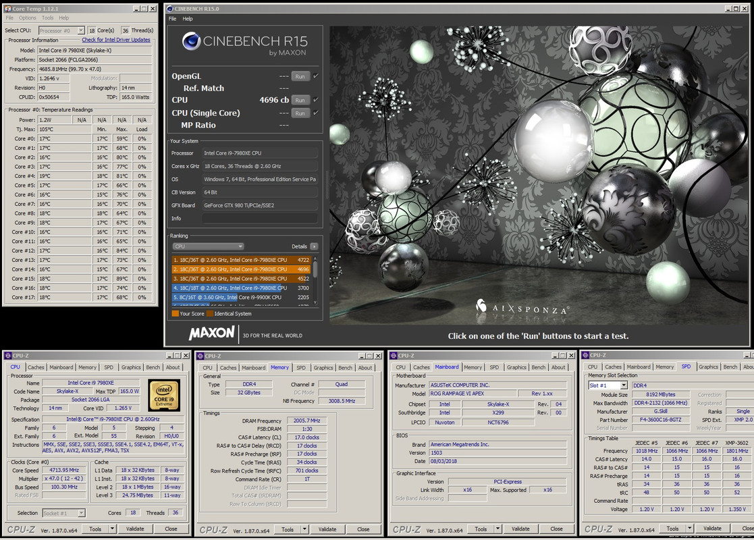
Task: Open ranking Details arrow button
Action: tap(314, 246)
